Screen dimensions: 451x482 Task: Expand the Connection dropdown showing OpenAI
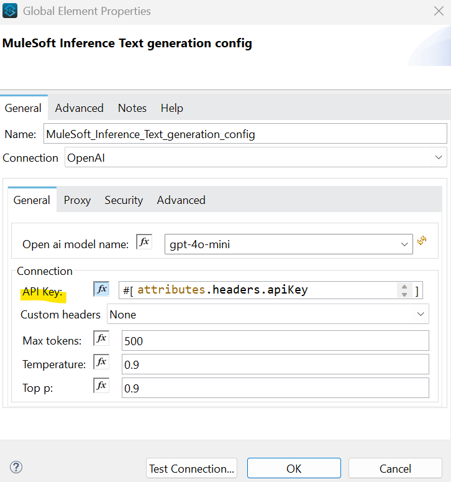(439, 157)
